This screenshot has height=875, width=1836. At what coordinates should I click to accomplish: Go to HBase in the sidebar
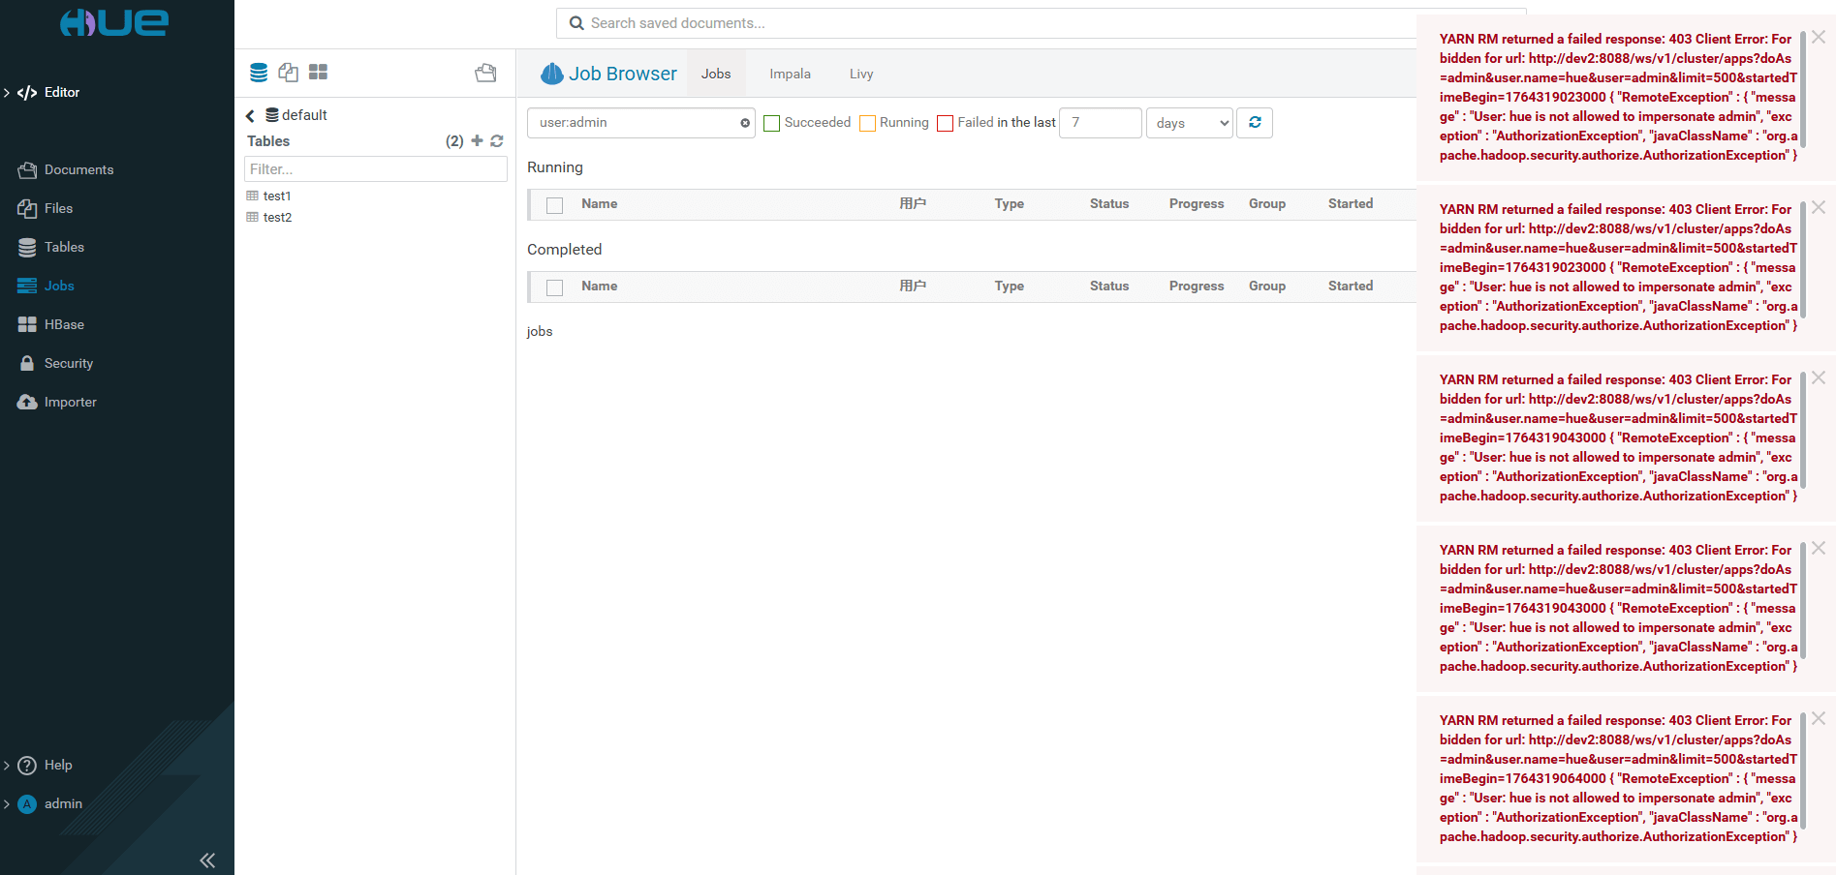(64, 324)
